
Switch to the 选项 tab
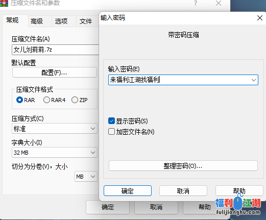(x=61, y=21)
